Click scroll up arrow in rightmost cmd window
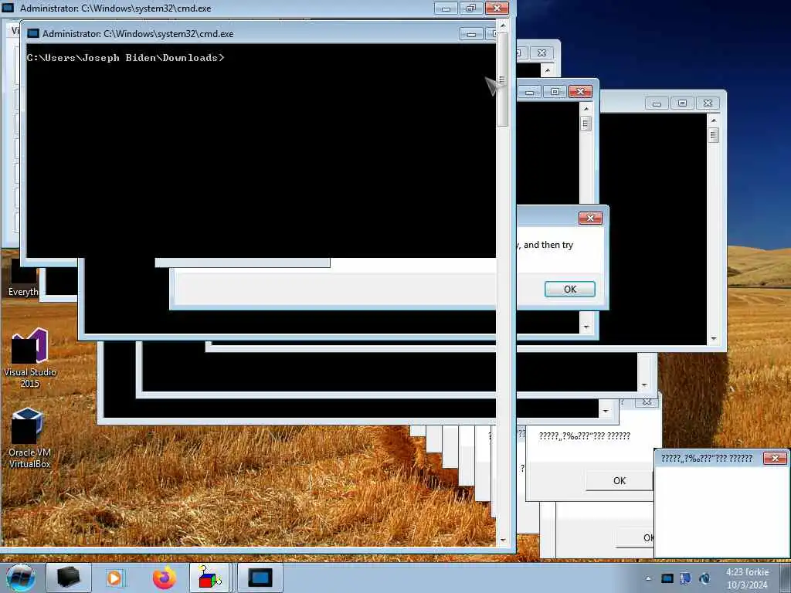The width and height of the screenshot is (791, 593). [x=713, y=120]
